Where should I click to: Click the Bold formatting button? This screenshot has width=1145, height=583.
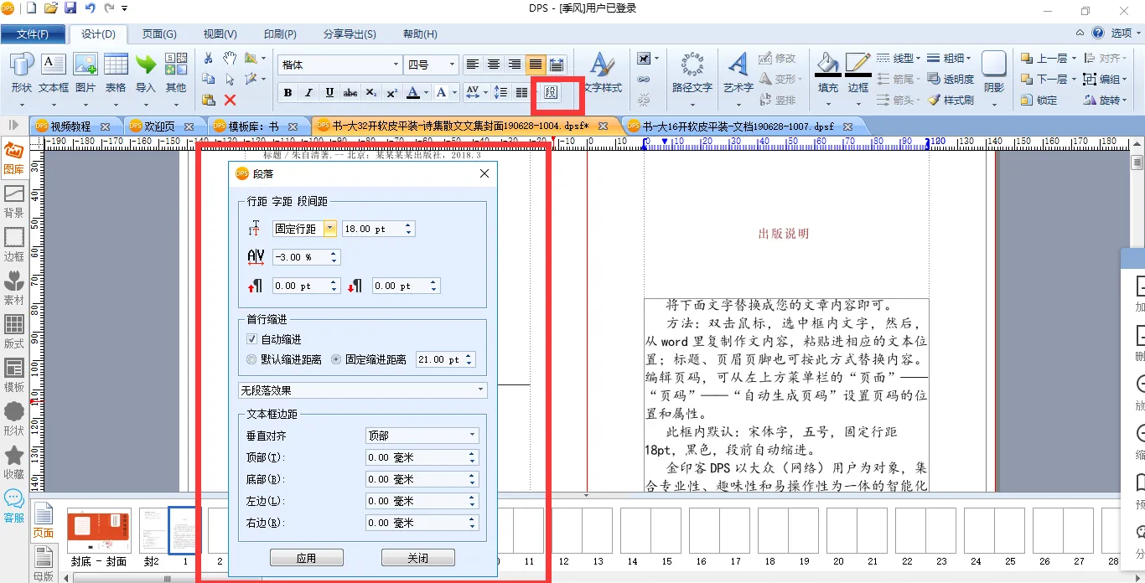[288, 92]
